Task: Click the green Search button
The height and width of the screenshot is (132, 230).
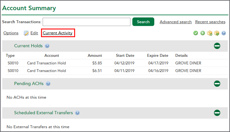Action: pos(143,22)
